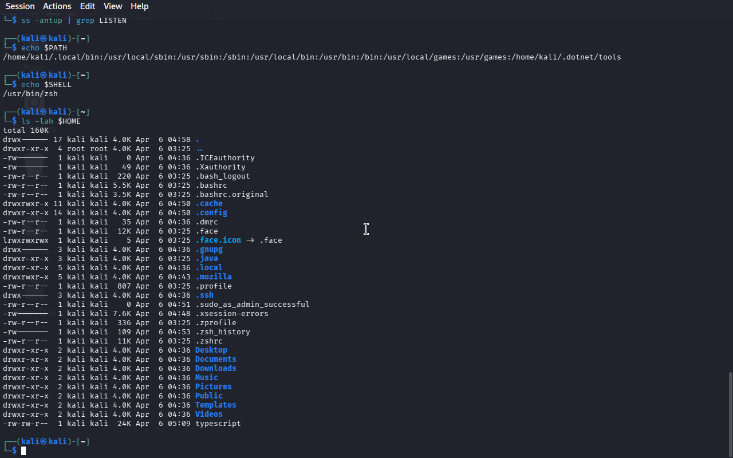Open the Actions menu

(57, 6)
